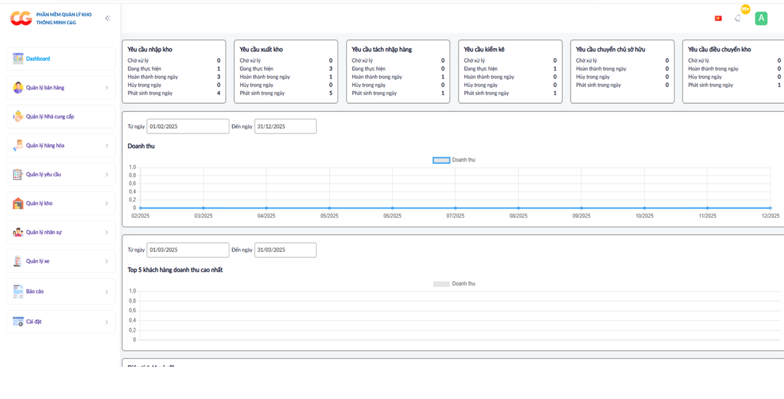
Task: Open the notification bell icon
Action: (738, 18)
